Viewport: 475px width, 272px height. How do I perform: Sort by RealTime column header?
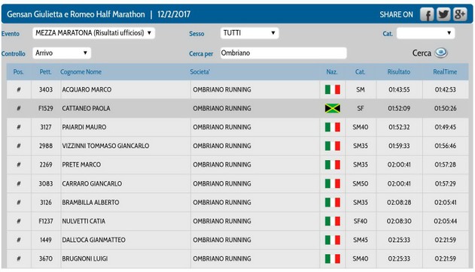click(445, 72)
